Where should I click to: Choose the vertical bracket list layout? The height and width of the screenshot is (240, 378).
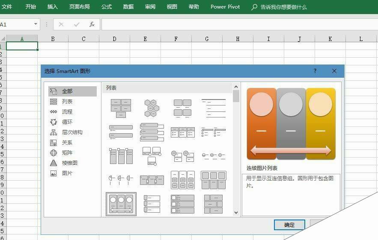pos(182,204)
